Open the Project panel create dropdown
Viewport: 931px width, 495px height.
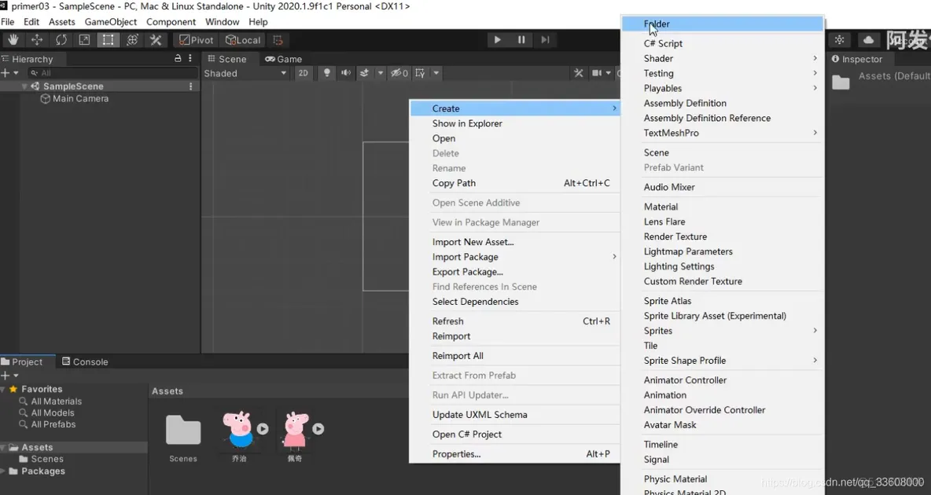[x=10, y=375]
